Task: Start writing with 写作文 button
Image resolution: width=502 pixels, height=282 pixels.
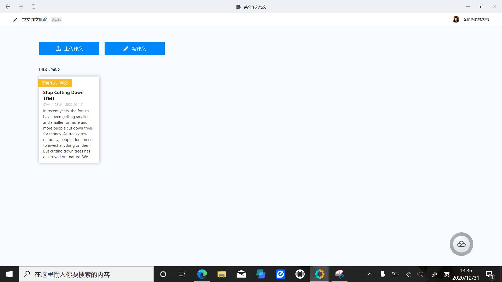Action: pos(135,49)
